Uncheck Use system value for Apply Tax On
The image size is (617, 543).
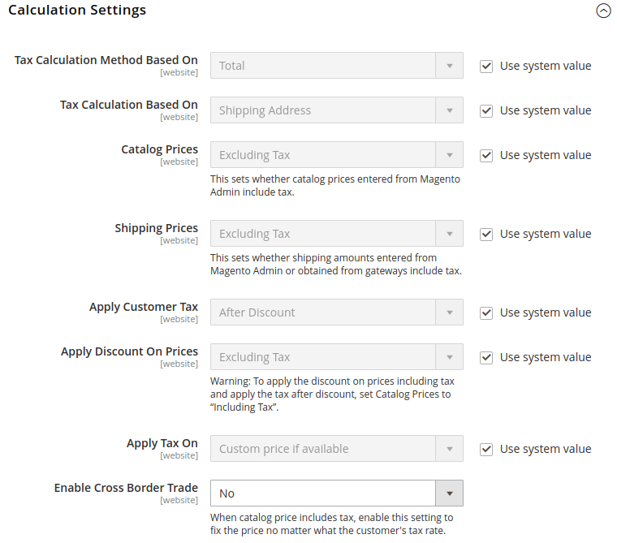coord(486,449)
